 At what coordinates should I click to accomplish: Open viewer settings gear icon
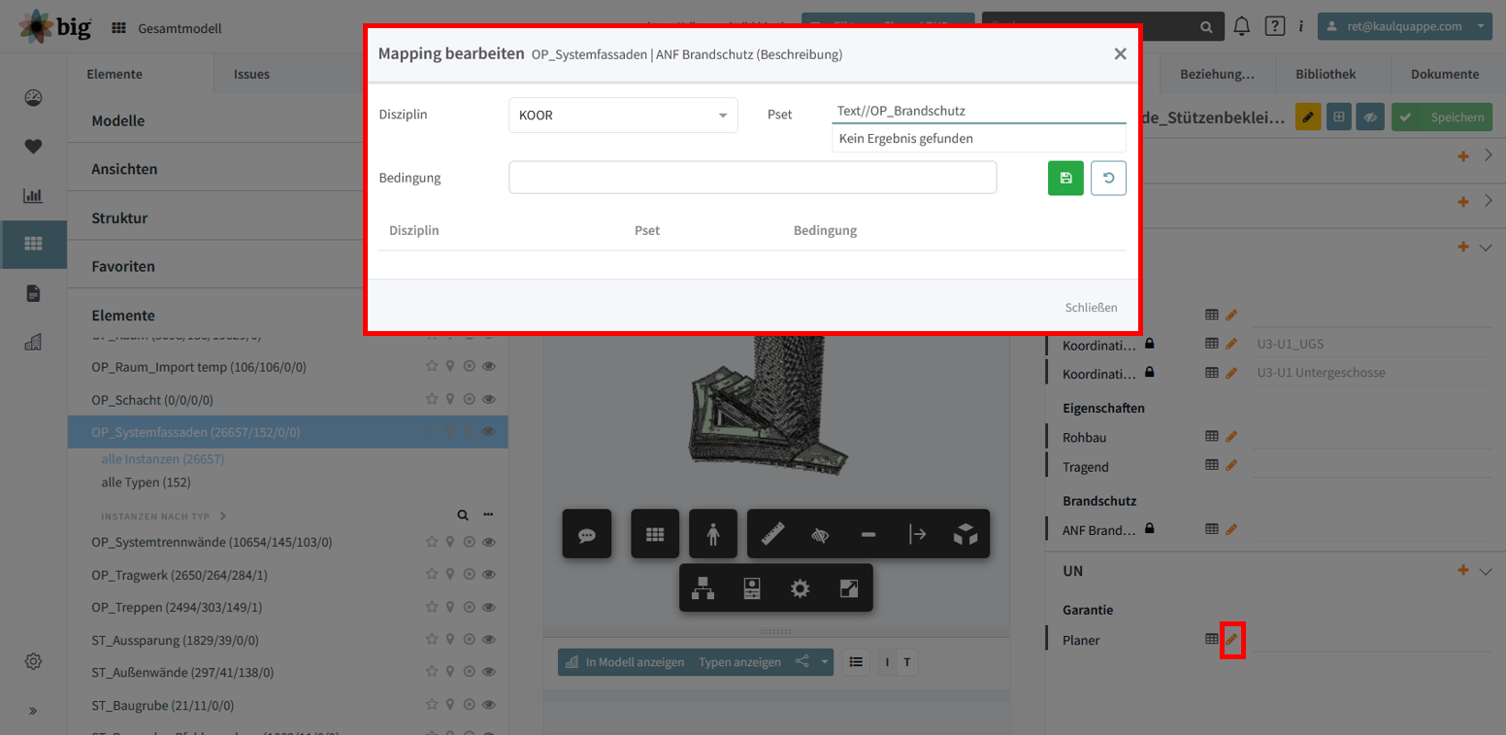(800, 588)
